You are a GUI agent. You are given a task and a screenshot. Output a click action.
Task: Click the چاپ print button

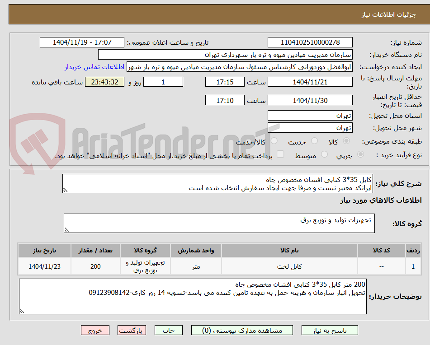coord(168,330)
